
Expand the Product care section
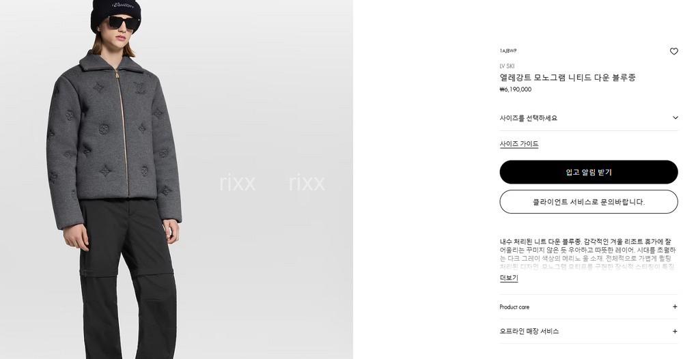click(x=589, y=306)
